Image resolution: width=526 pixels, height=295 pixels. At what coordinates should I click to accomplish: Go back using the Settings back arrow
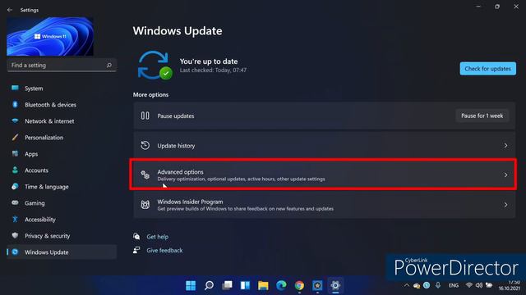click(10, 10)
